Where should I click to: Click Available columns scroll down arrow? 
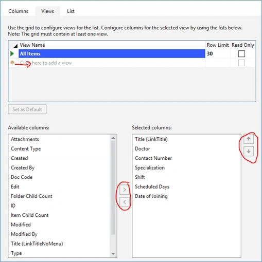113,254
